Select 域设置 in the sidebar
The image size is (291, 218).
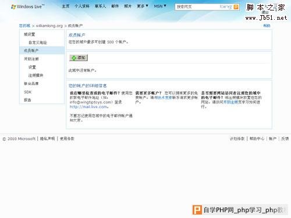(29, 34)
